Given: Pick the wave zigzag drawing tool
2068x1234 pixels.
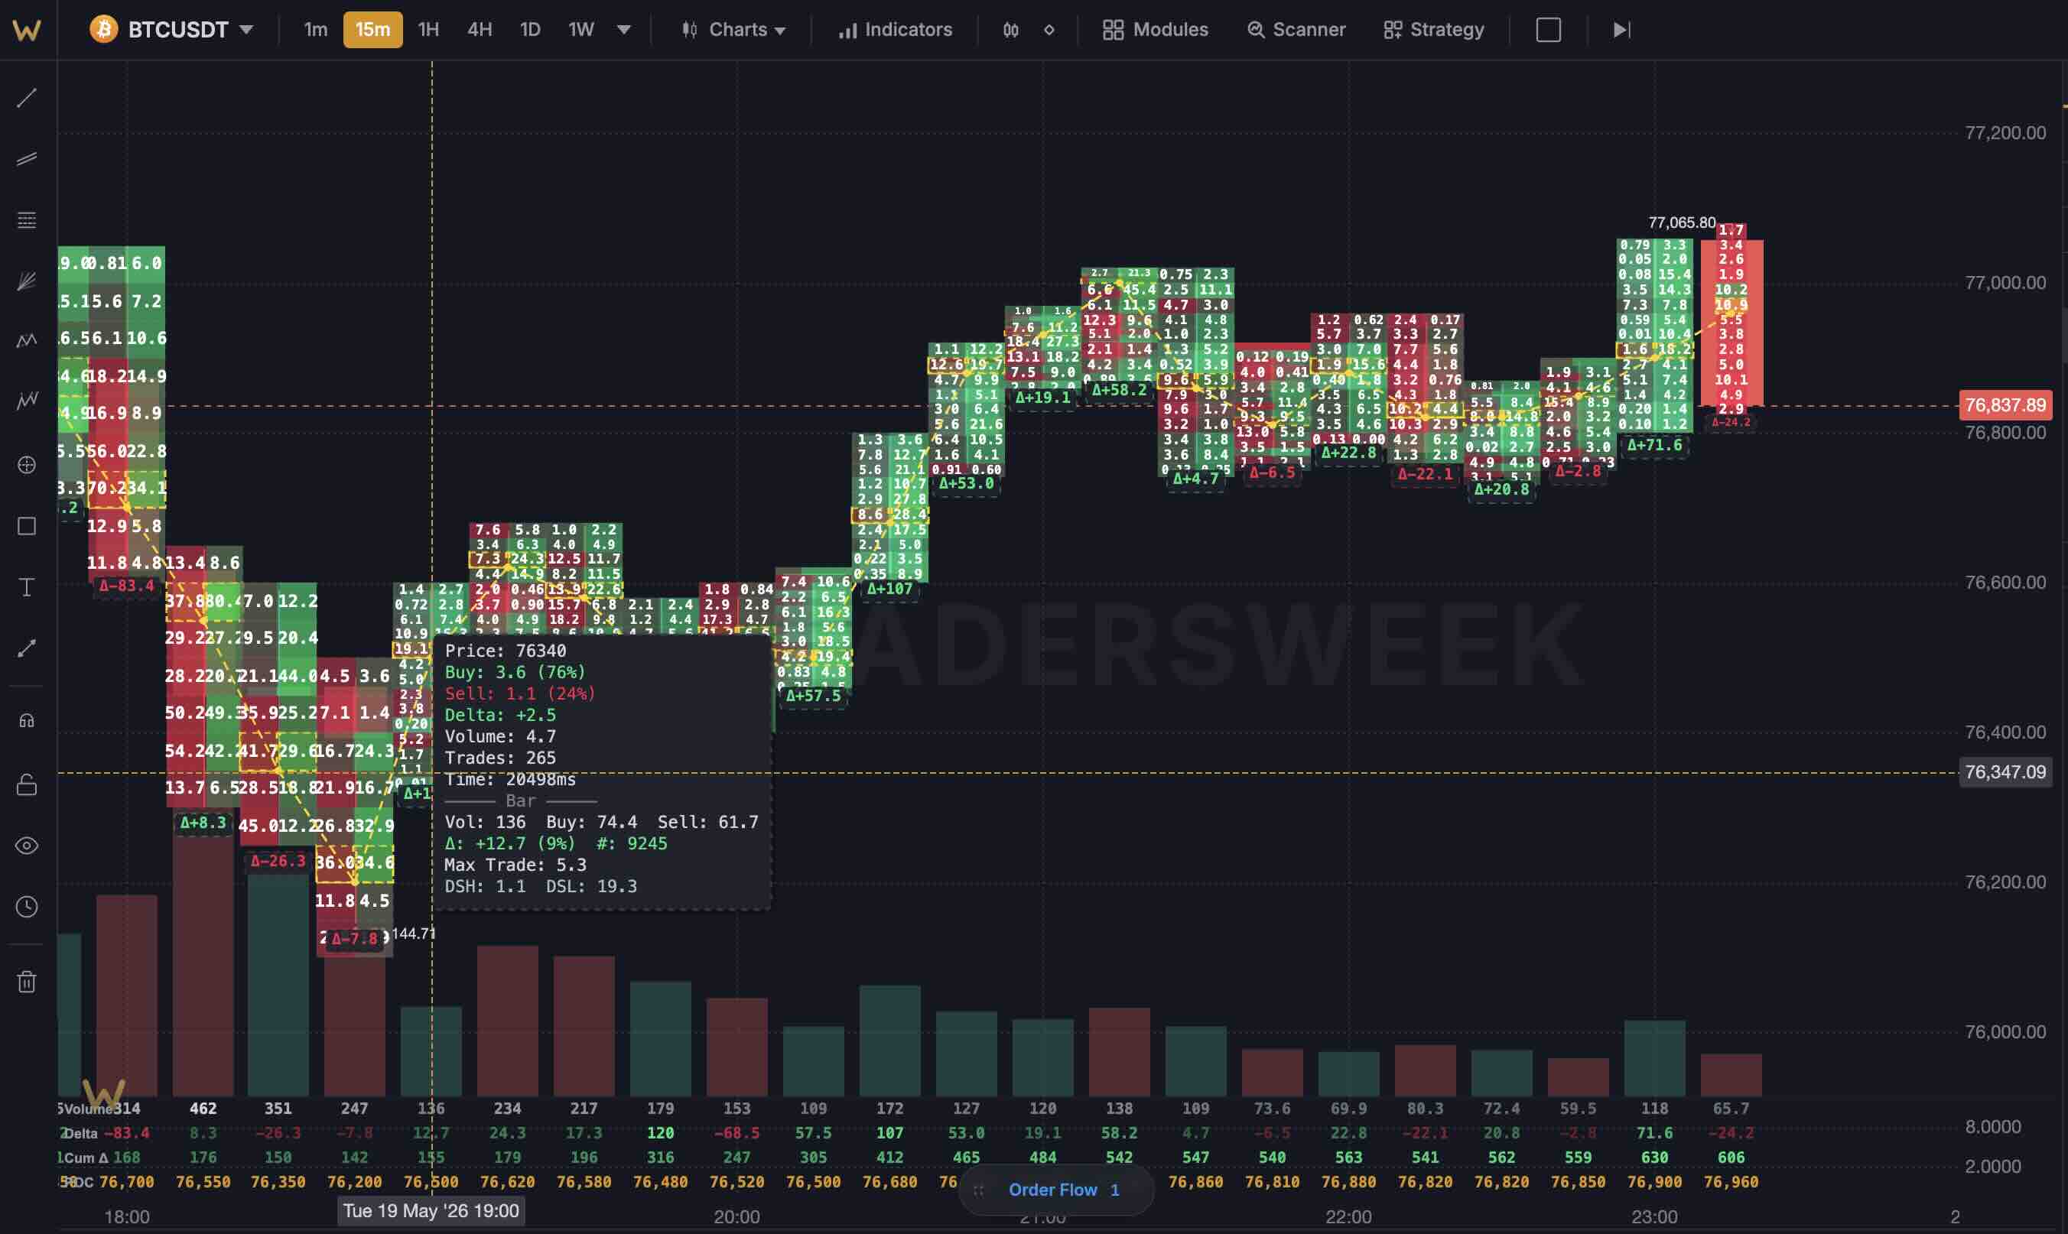Looking at the screenshot, I should [x=27, y=401].
